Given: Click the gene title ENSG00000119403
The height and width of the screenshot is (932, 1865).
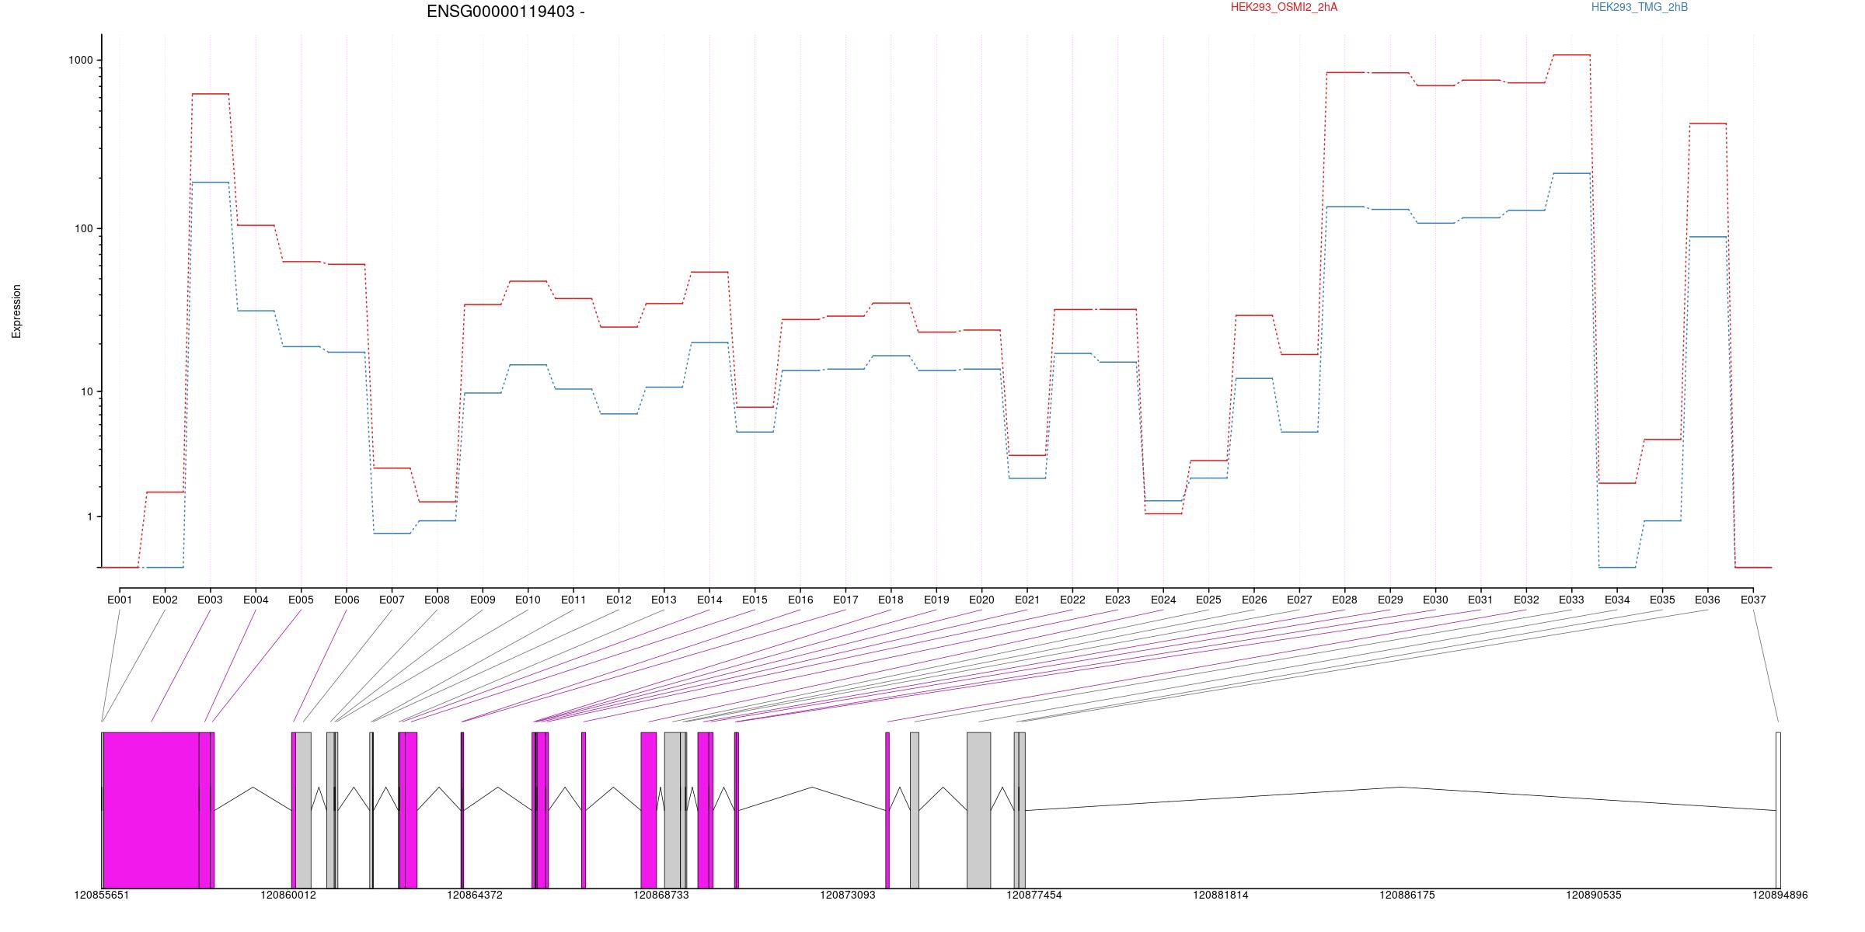Looking at the screenshot, I should click(x=500, y=12).
